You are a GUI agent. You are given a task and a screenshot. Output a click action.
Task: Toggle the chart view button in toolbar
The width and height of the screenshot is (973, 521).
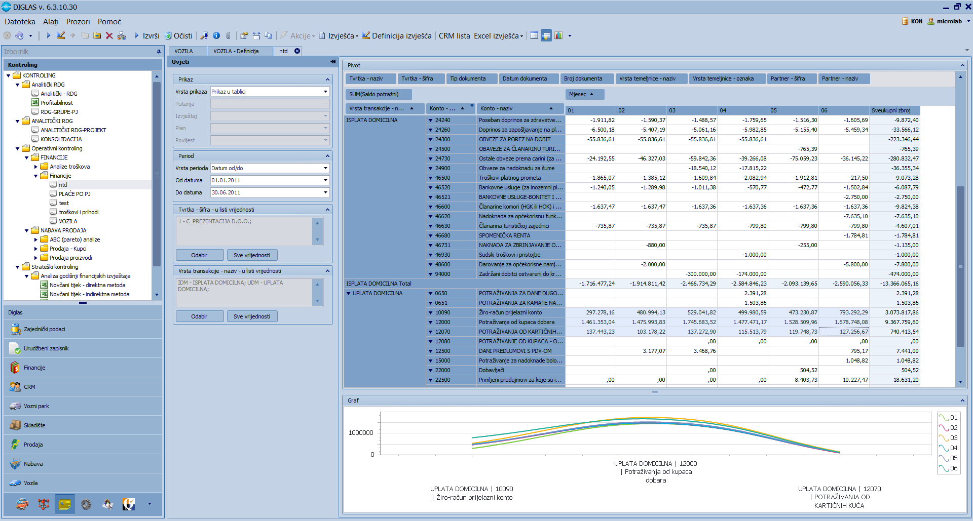(x=558, y=36)
